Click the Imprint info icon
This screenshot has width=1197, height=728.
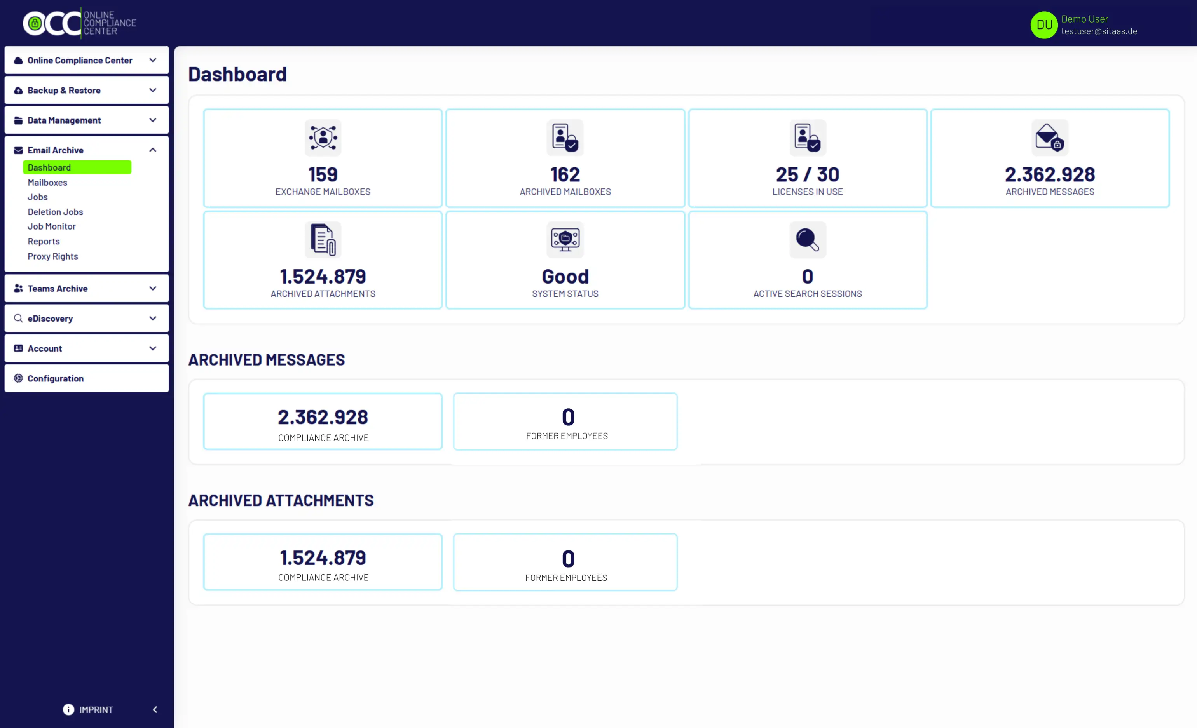(68, 709)
